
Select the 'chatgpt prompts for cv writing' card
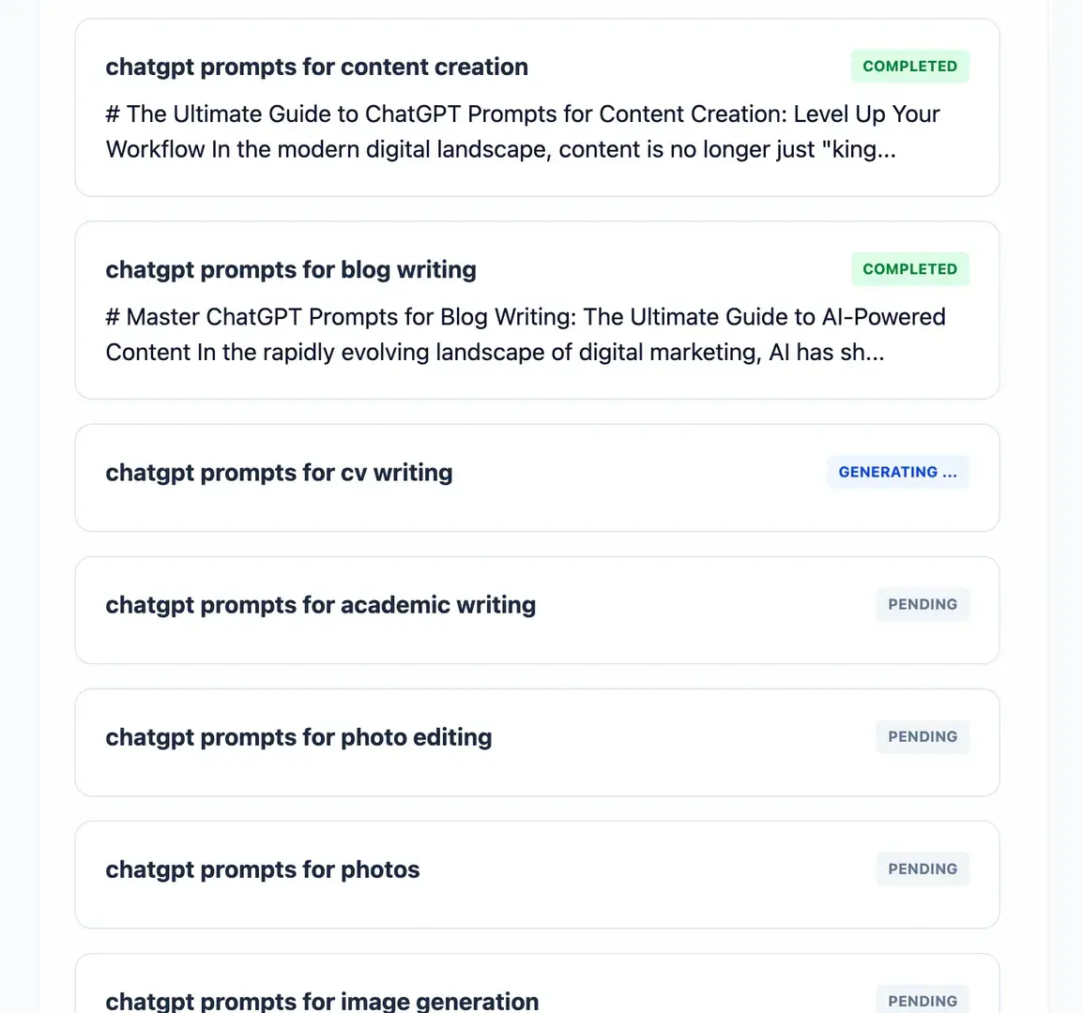[x=537, y=477]
